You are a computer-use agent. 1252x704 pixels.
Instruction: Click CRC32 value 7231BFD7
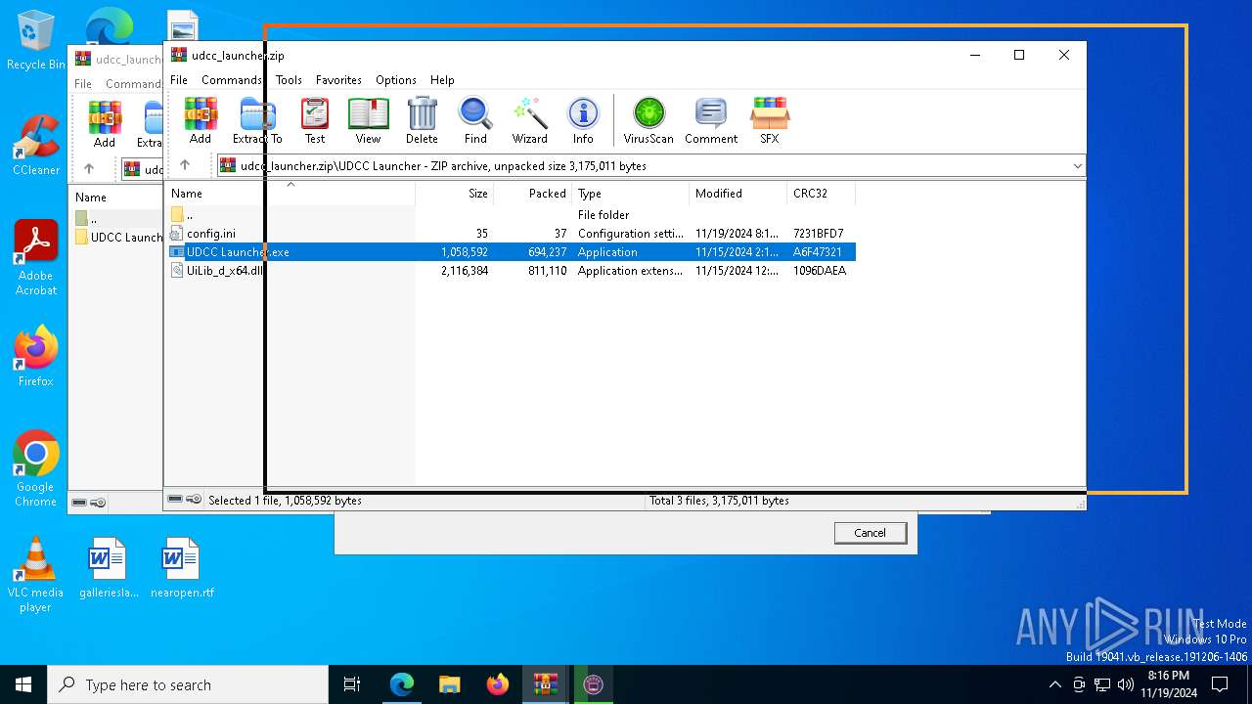point(819,234)
